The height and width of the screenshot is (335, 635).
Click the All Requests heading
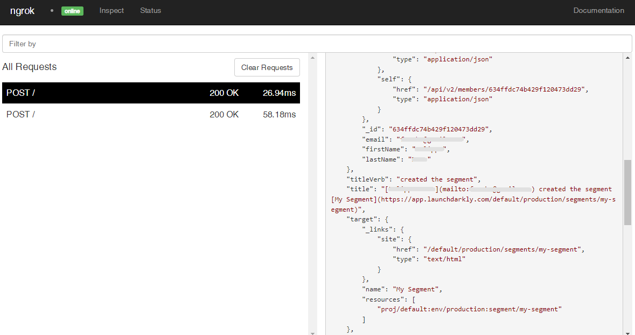30,67
